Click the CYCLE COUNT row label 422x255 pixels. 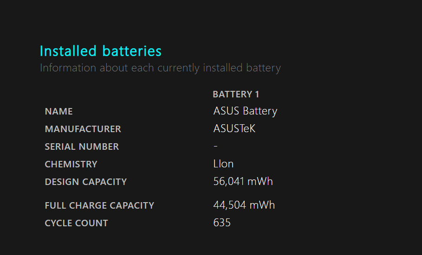click(x=76, y=223)
